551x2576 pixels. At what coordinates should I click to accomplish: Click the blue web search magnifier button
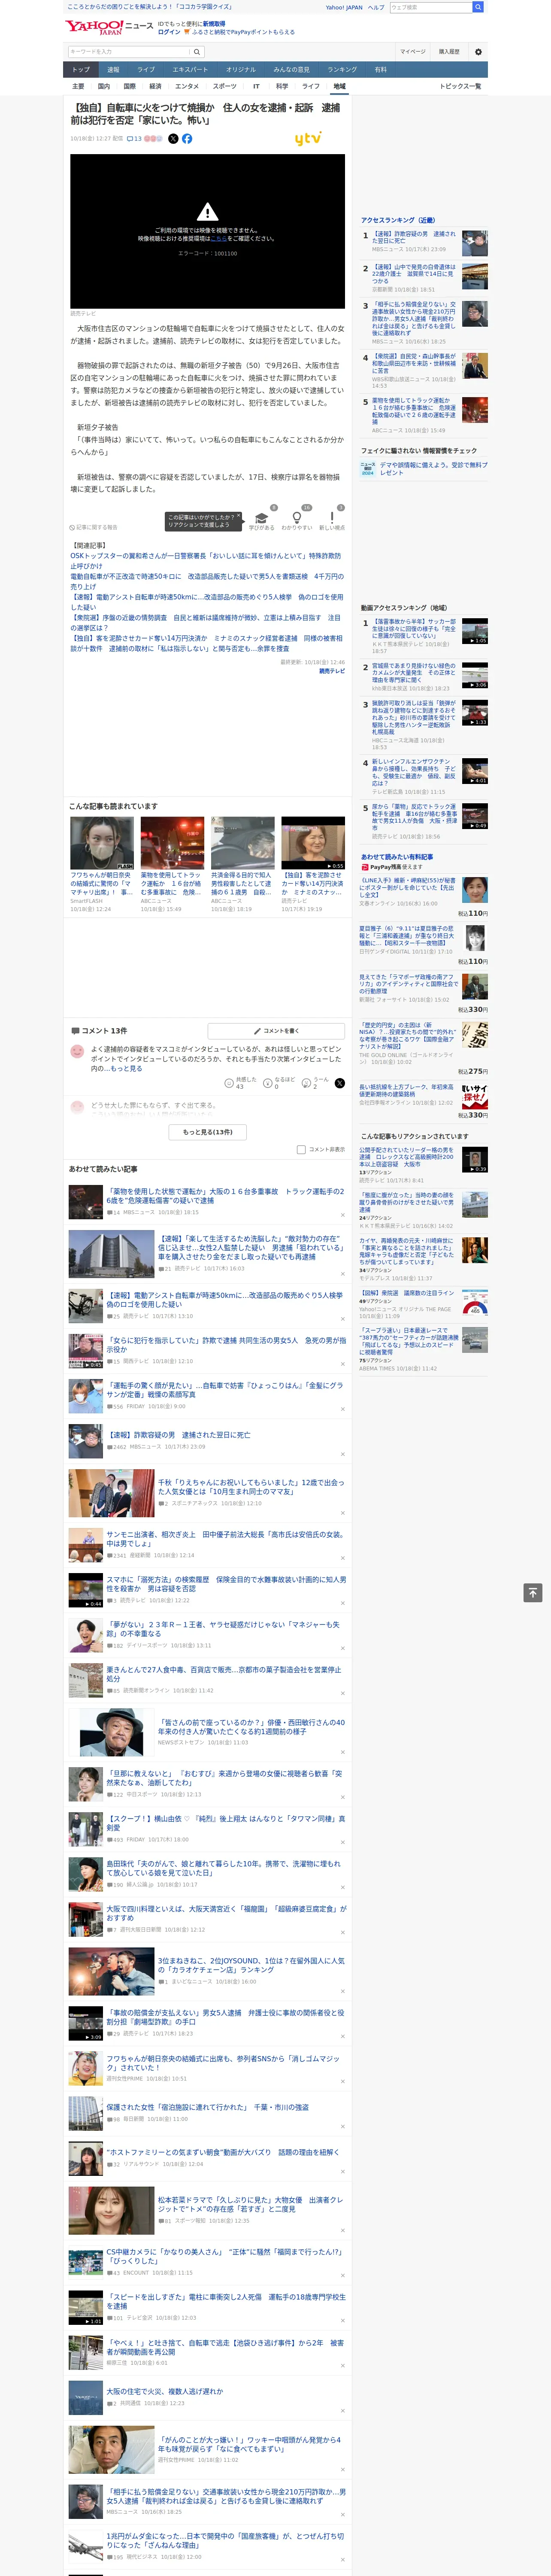click(478, 7)
